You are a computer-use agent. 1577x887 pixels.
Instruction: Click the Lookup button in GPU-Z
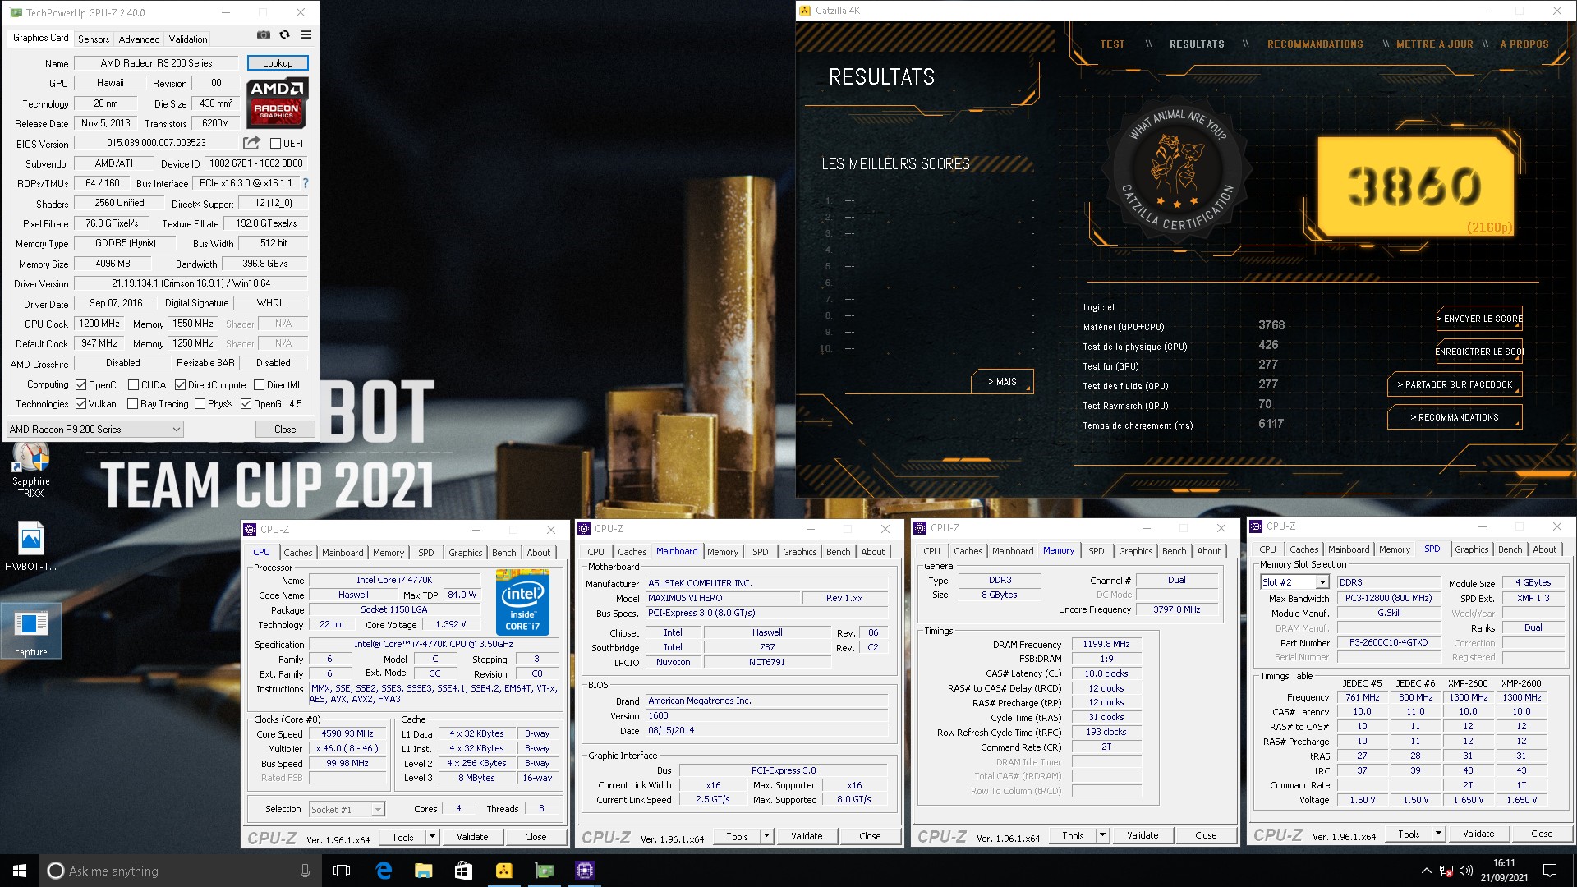[x=278, y=63]
